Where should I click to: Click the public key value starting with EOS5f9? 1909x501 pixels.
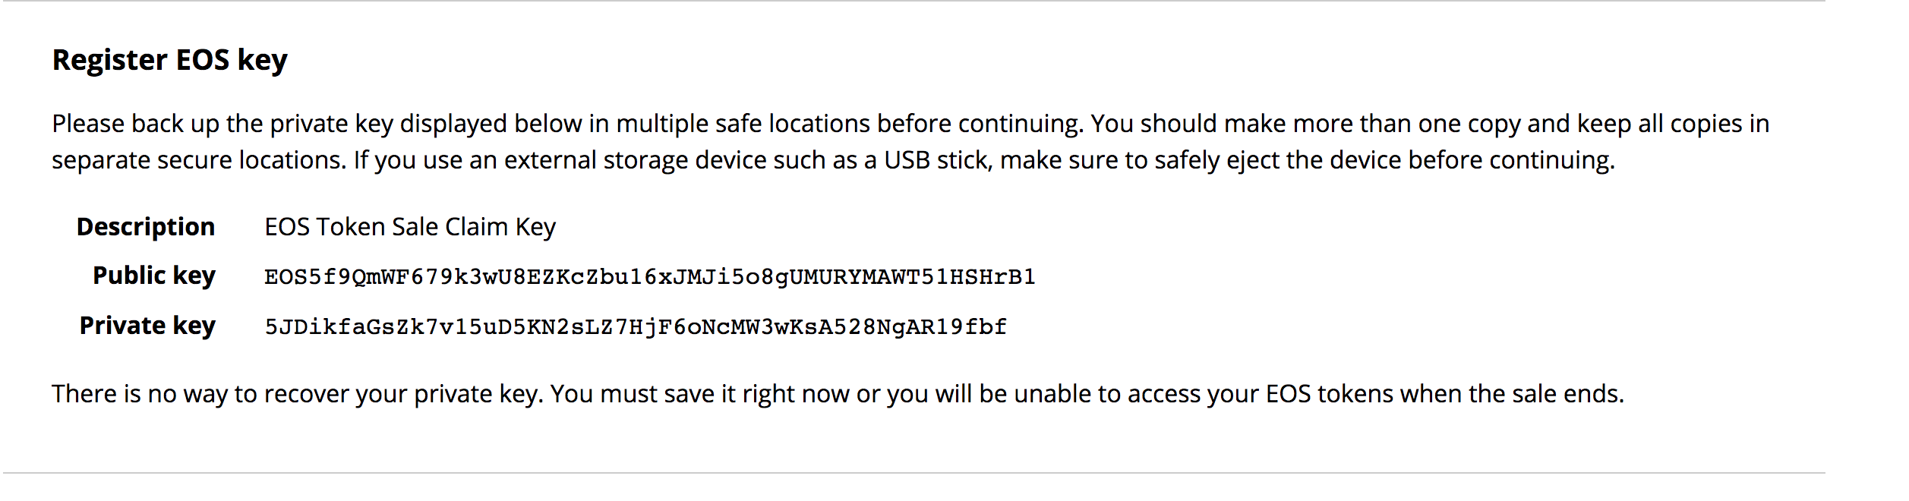pos(649,277)
